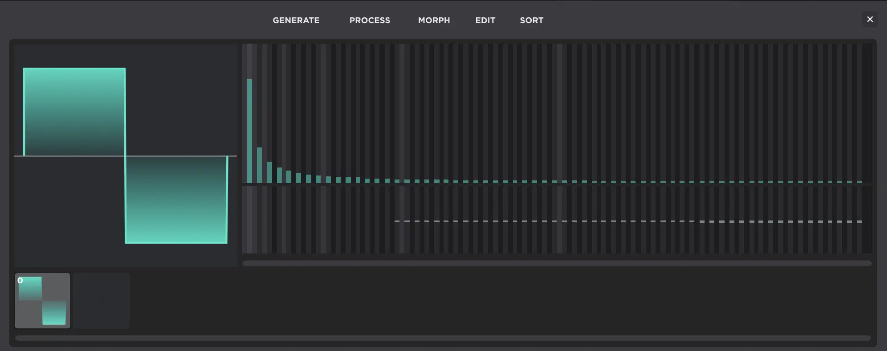Open the PROCESS menu

[369, 20]
